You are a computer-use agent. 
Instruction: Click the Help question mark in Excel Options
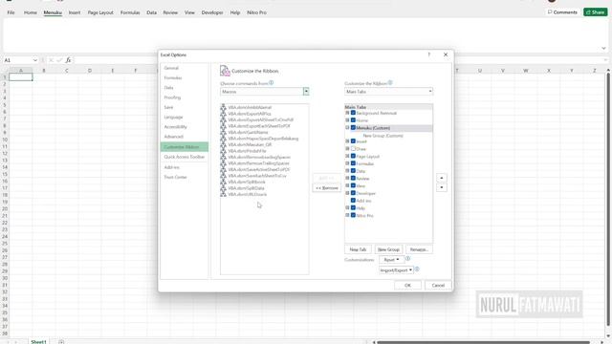click(429, 54)
